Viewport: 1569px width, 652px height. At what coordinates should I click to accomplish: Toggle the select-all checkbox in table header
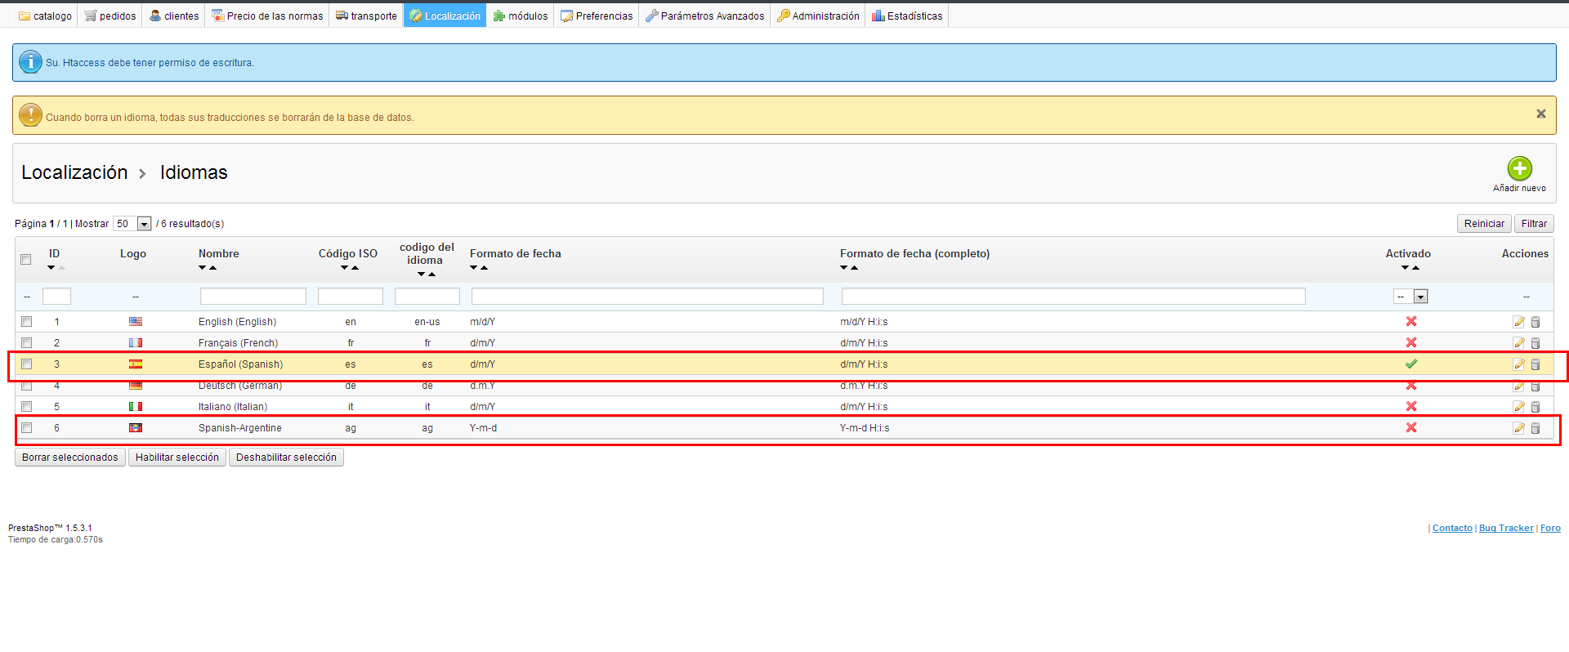tap(26, 260)
